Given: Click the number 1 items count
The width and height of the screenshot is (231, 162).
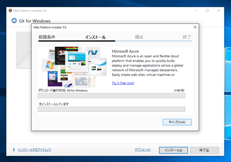Looking at the screenshot, I should point(14,150).
